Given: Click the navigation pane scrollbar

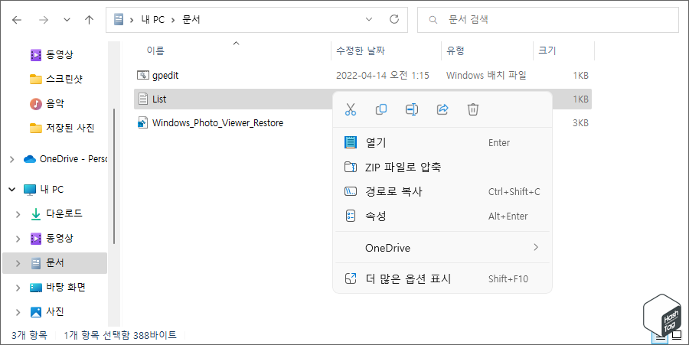Looking at the screenshot, I should tap(114, 176).
